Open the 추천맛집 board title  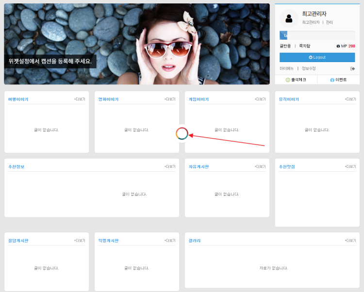[287, 167]
